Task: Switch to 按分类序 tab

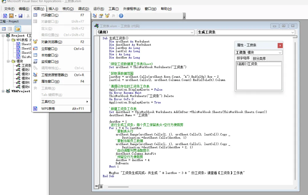Action: (259, 58)
